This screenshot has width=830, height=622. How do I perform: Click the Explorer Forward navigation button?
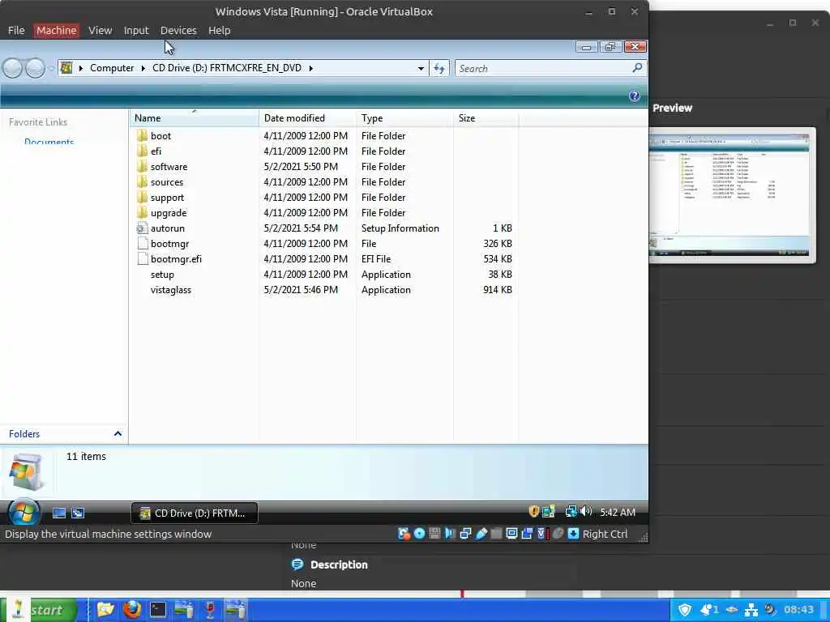[35, 68]
